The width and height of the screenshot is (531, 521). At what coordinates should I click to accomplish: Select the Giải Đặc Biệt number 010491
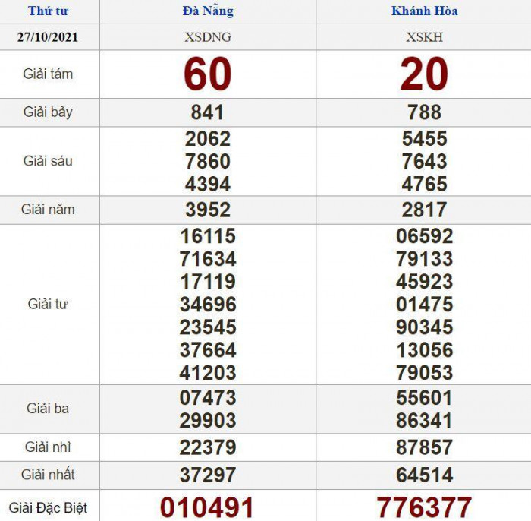tap(207, 507)
